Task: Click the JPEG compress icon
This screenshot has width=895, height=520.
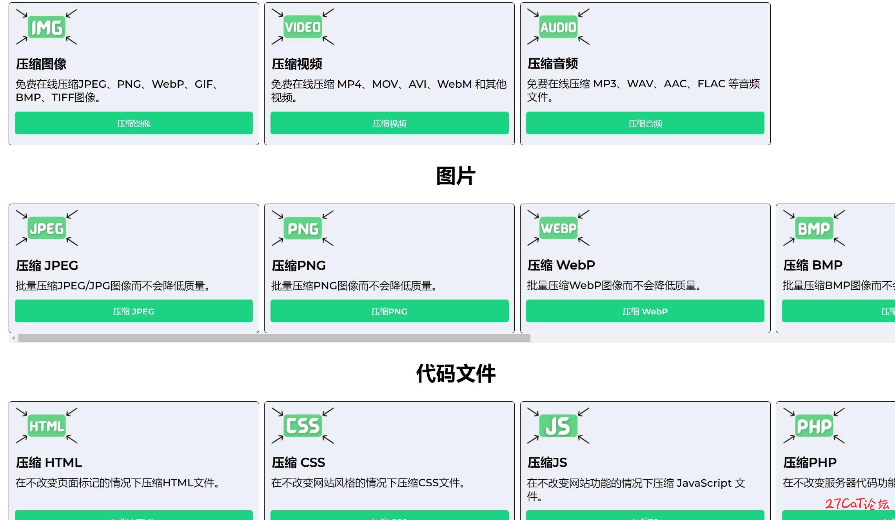Action: tap(46, 228)
